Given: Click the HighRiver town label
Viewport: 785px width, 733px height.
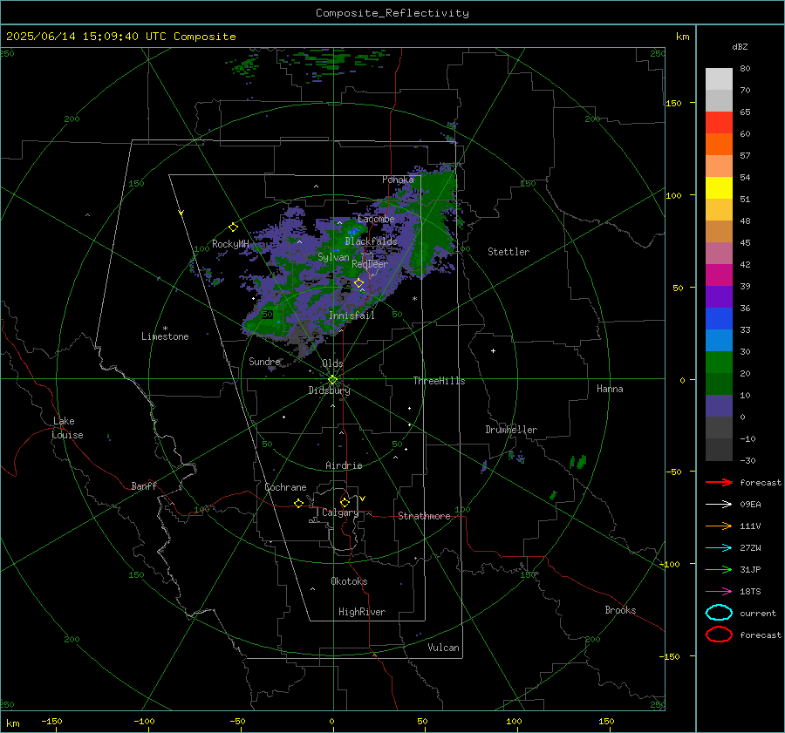Looking at the screenshot, I should [x=362, y=612].
